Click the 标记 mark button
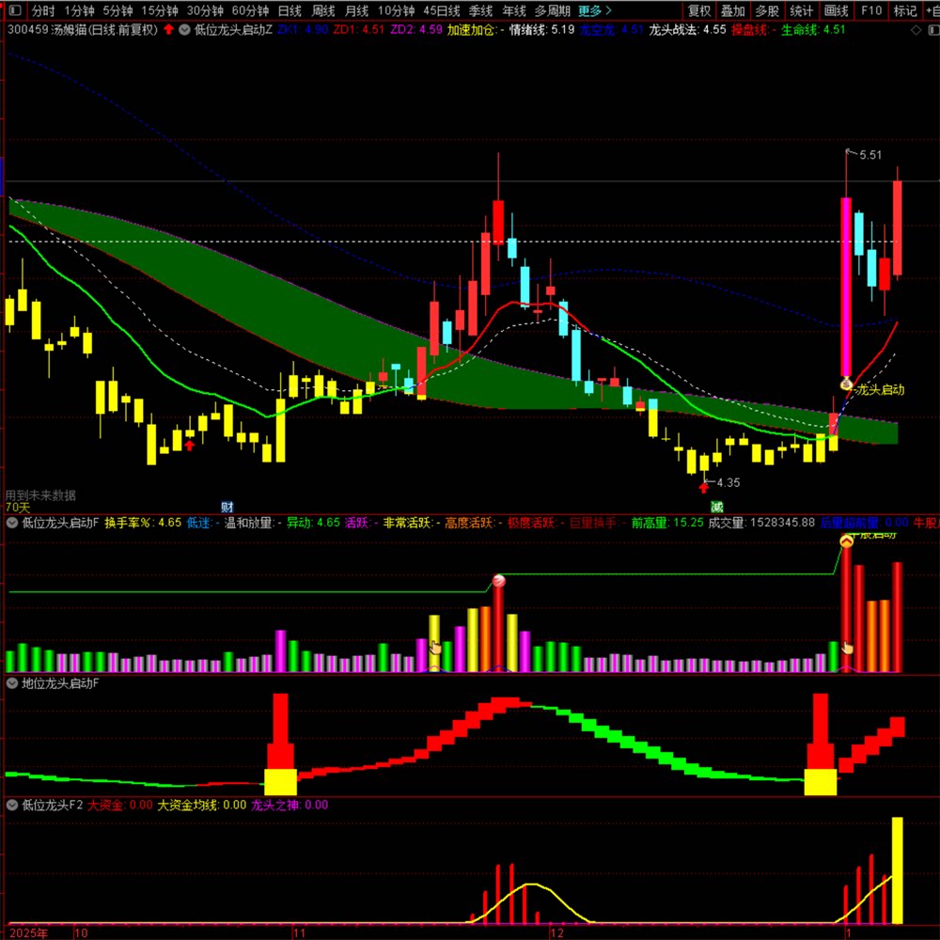This screenshot has width=940, height=940. 904,10
